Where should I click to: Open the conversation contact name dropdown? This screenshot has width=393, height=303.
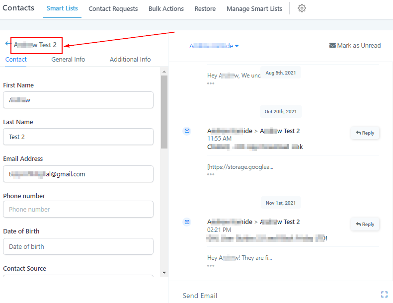tap(214, 46)
